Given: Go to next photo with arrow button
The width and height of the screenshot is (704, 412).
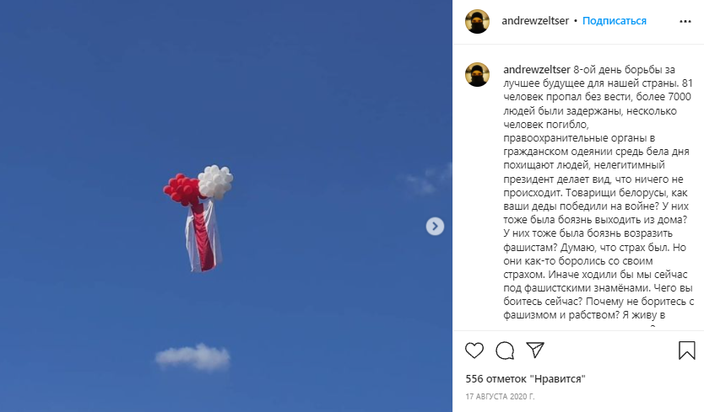Looking at the screenshot, I should point(435,227).
